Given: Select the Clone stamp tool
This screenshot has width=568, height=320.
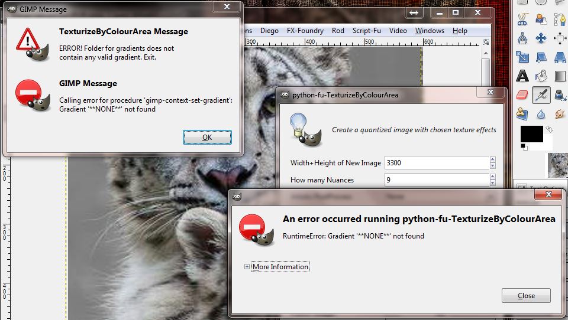Looking at the screenshot, I should (522, 114).
